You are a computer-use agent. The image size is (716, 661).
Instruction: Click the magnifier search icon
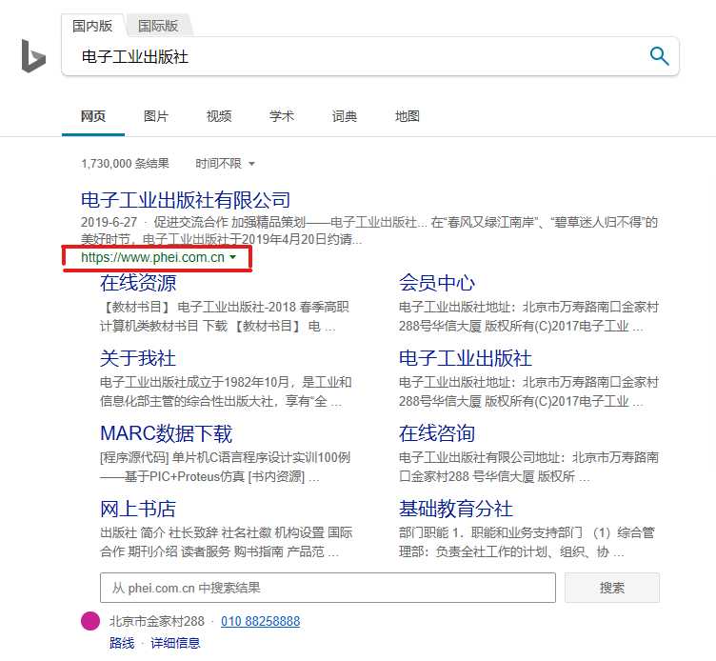pyautogui.click(x=660, y=56)
